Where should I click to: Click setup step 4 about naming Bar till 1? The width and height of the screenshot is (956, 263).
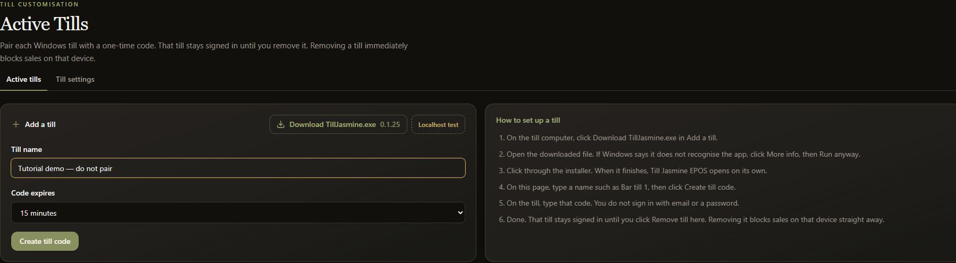pyautogui.click(x=617, y=187)
